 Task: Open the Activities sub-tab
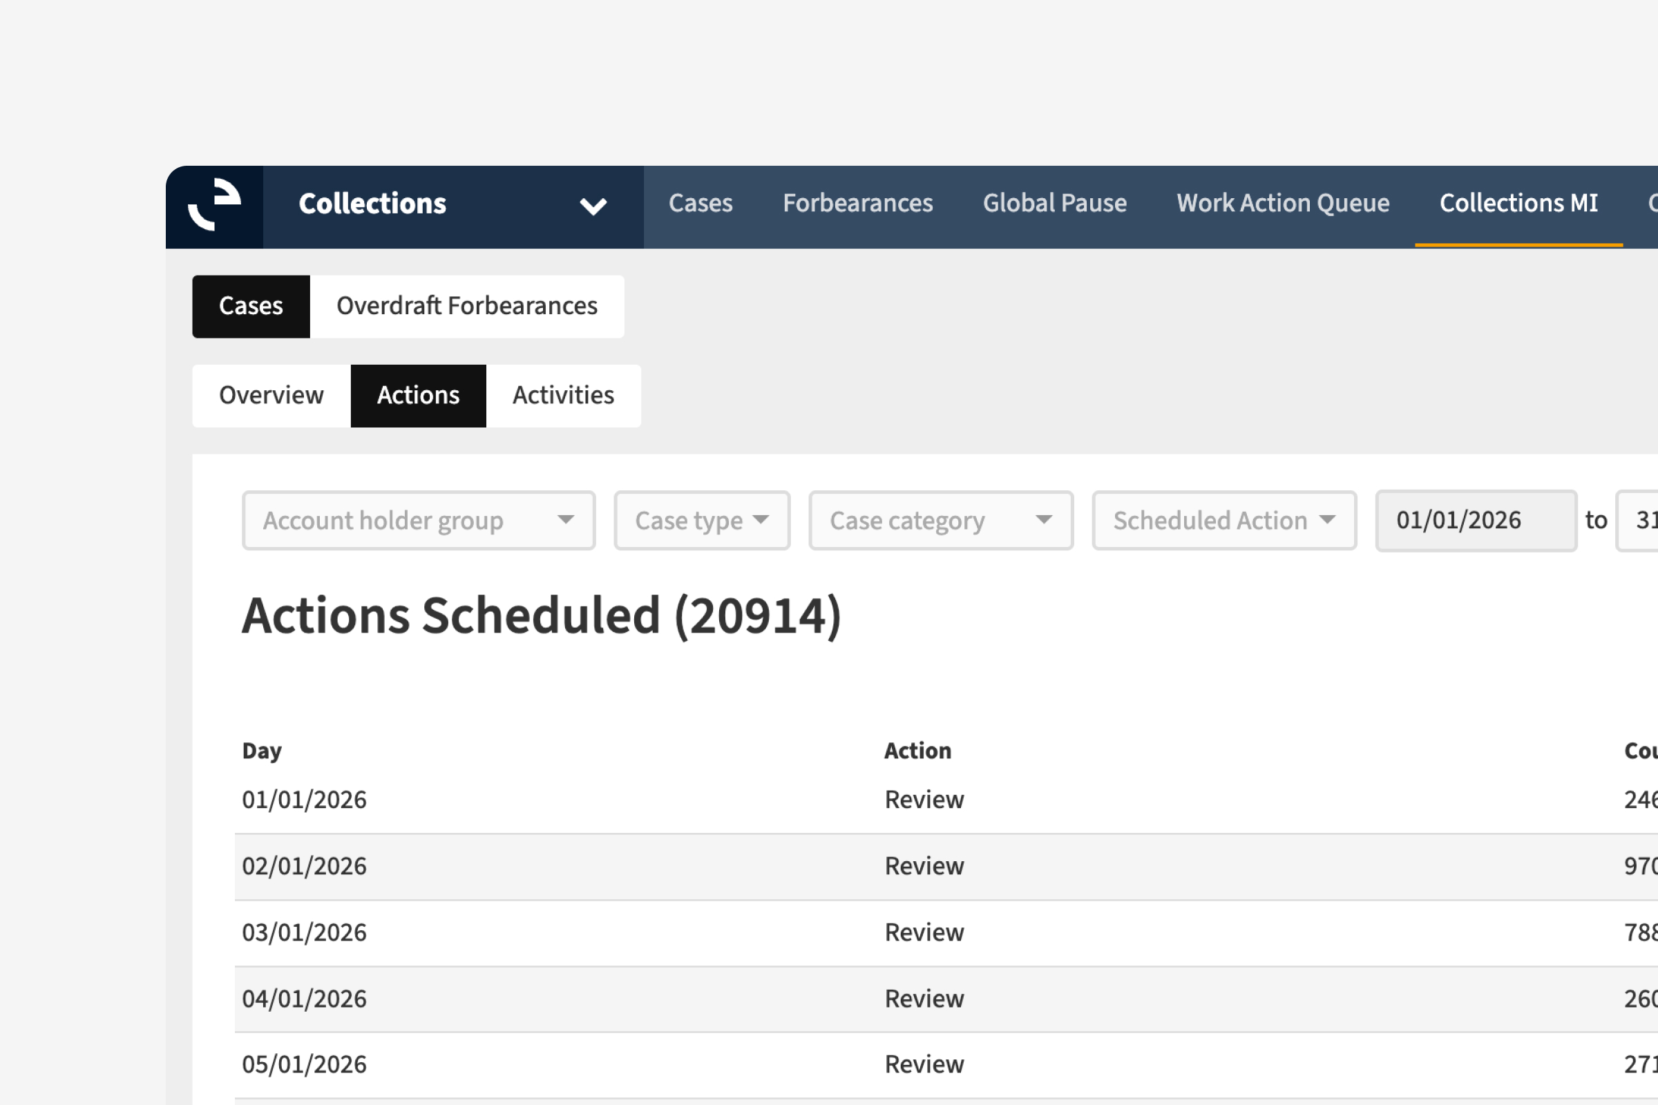pyautogui.click(x=563, y=396)
